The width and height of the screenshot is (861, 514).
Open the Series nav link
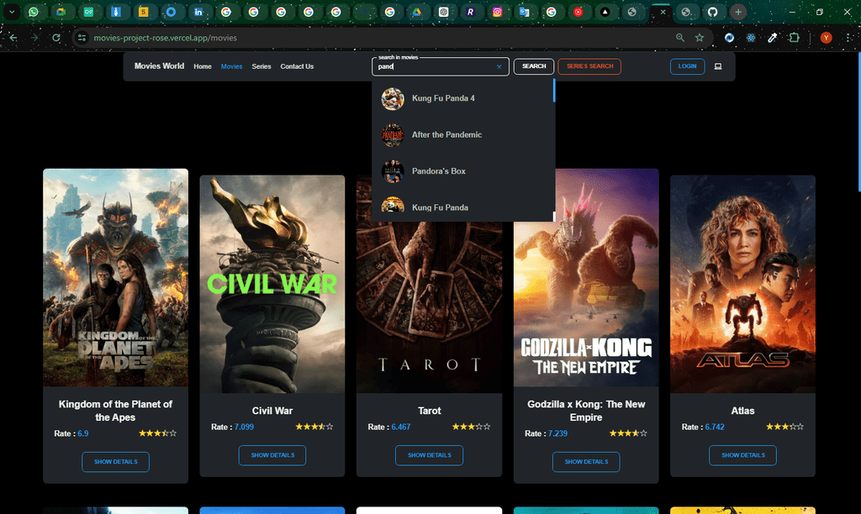[261, 66]
